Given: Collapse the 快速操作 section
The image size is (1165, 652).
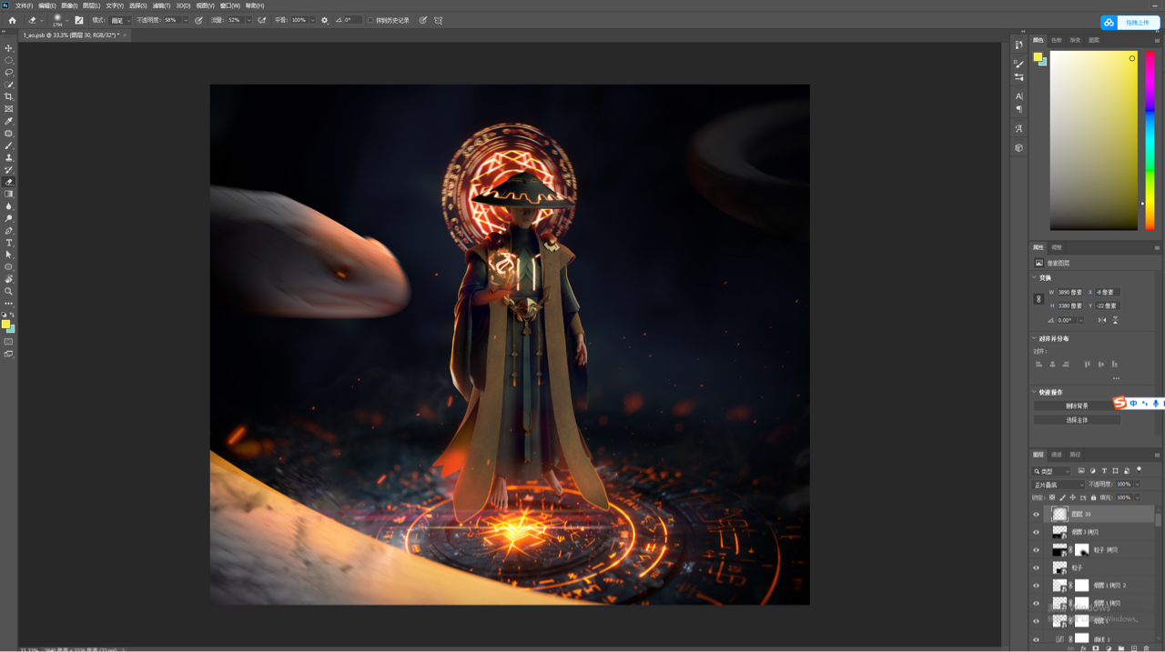Looking at the screenshot, I should [1035, 392].
